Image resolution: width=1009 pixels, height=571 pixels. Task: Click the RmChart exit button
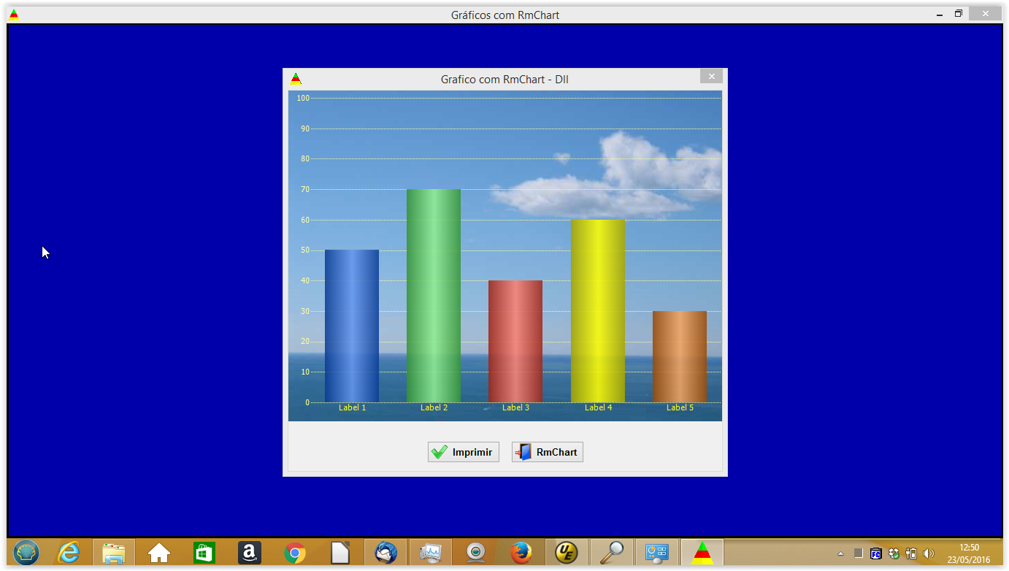tap(548, 452)
